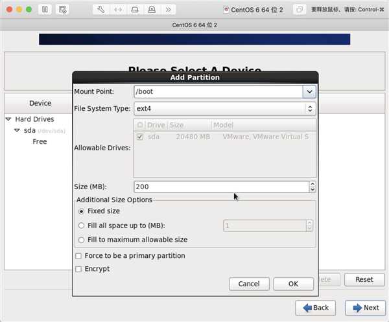The width and height of the screenshot is (389, 322).
Task: Click the hard disk icon in the toolbar
Action: [x=135, y=10]
